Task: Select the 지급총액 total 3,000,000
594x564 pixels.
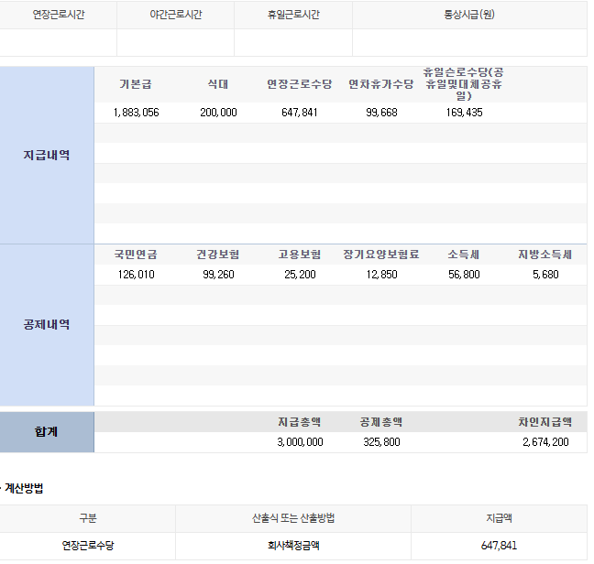Action: [x=300, y=442]
